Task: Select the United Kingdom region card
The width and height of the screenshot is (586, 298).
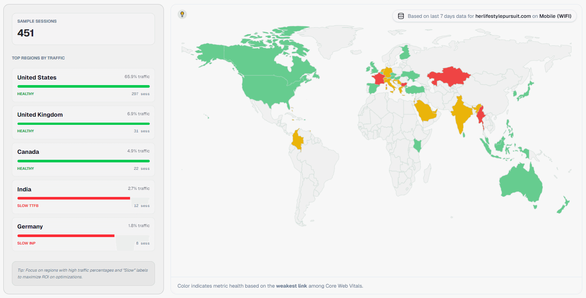Action: pos(83,122)
